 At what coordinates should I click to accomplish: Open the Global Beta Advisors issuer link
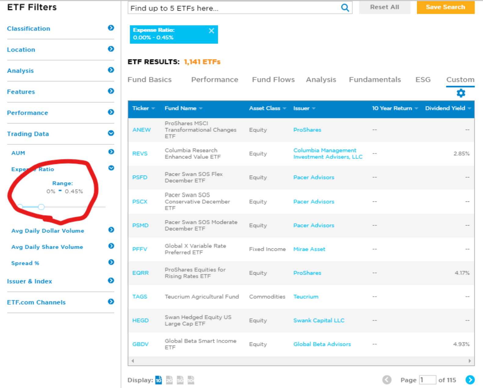tap(322, 344)
